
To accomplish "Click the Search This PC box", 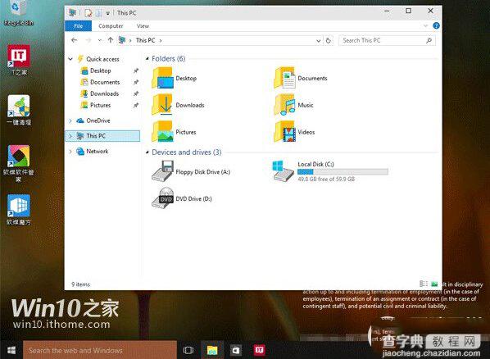I will pyautogui.click(x=388, y=40).
